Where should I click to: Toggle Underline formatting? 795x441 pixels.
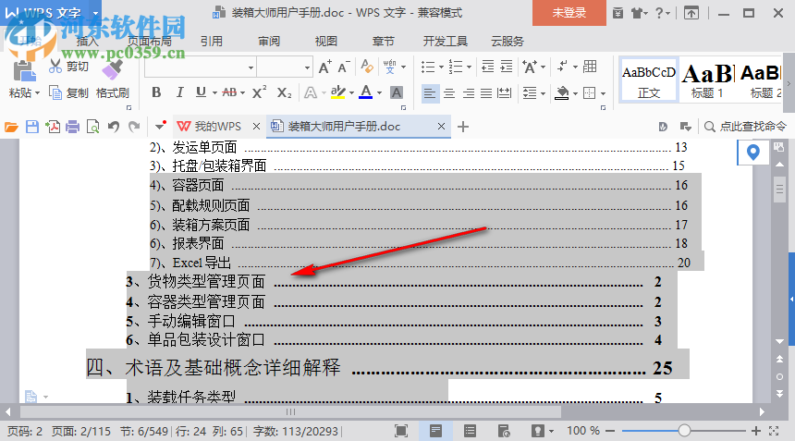(x=201, y=92)
